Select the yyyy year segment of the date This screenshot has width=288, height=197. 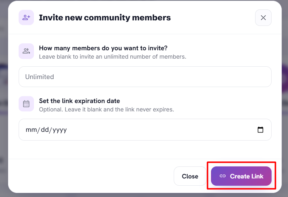click(60, 130)
